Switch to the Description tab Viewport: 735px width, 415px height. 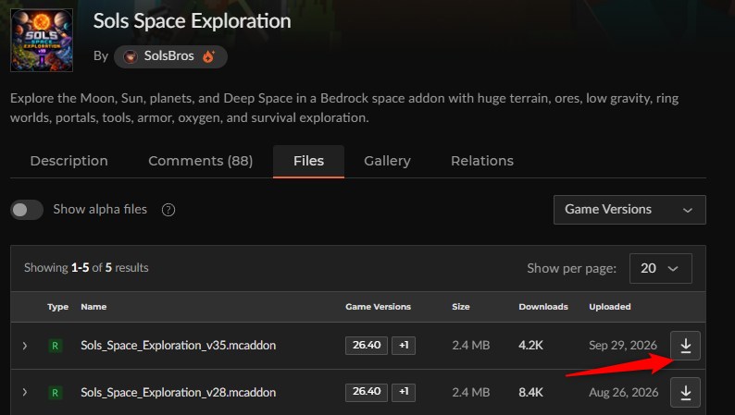coord(69,161)
